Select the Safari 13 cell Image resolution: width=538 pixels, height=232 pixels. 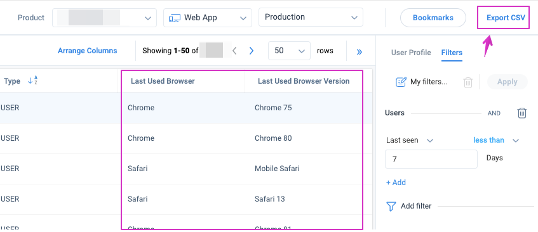[270, 199]
